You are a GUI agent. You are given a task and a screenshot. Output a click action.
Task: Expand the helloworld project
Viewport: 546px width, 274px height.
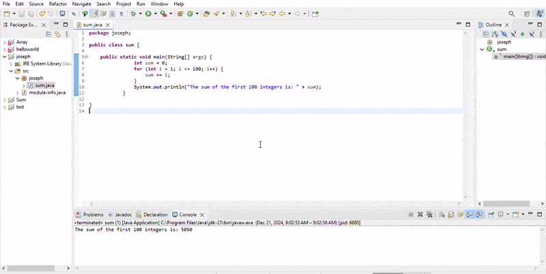tap(5, 49)
